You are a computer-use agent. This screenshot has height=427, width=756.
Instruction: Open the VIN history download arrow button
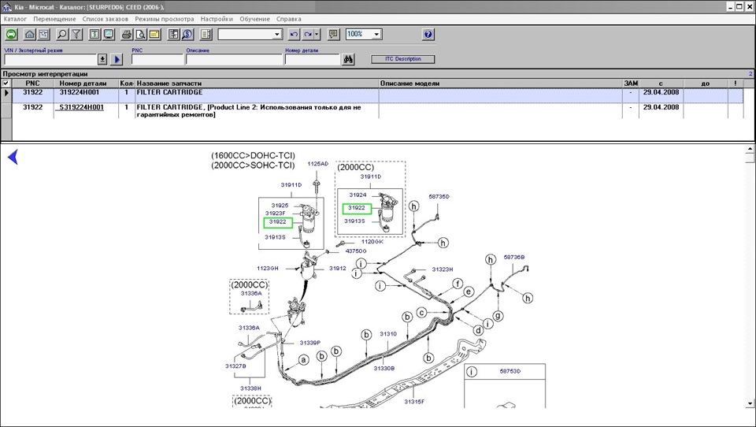point(102,59)
